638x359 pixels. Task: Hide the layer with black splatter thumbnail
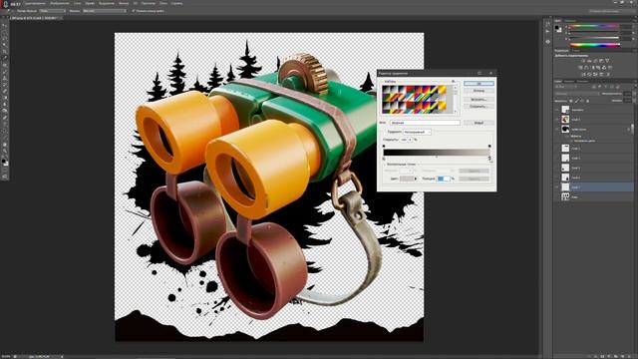pyautogui.click(x=556, y=129)
